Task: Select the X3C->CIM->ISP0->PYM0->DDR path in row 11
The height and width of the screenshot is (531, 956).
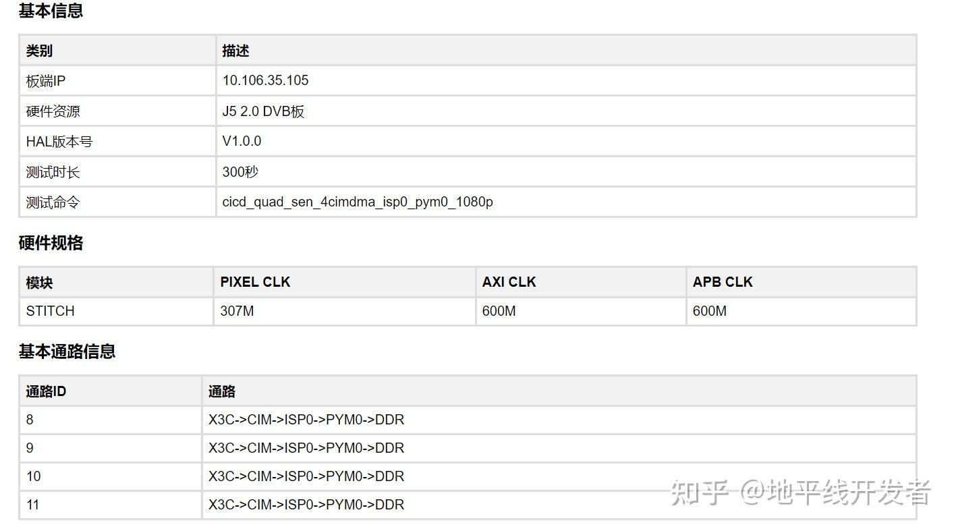Action: click(x=306, y=505)
